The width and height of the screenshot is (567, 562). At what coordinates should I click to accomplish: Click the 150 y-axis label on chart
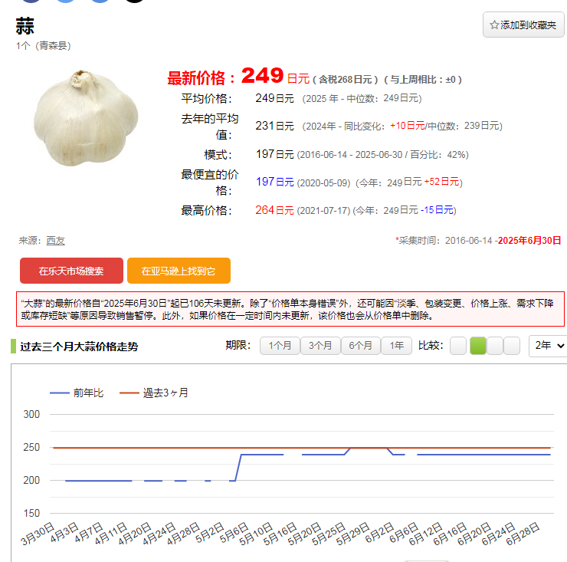point(31,513)
